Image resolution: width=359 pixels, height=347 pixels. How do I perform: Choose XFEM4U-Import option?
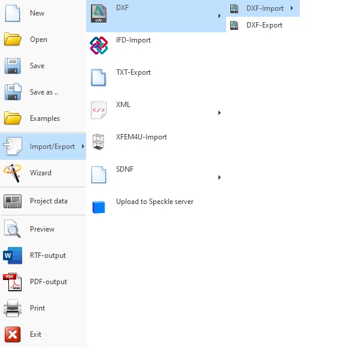tap(141, 137)
